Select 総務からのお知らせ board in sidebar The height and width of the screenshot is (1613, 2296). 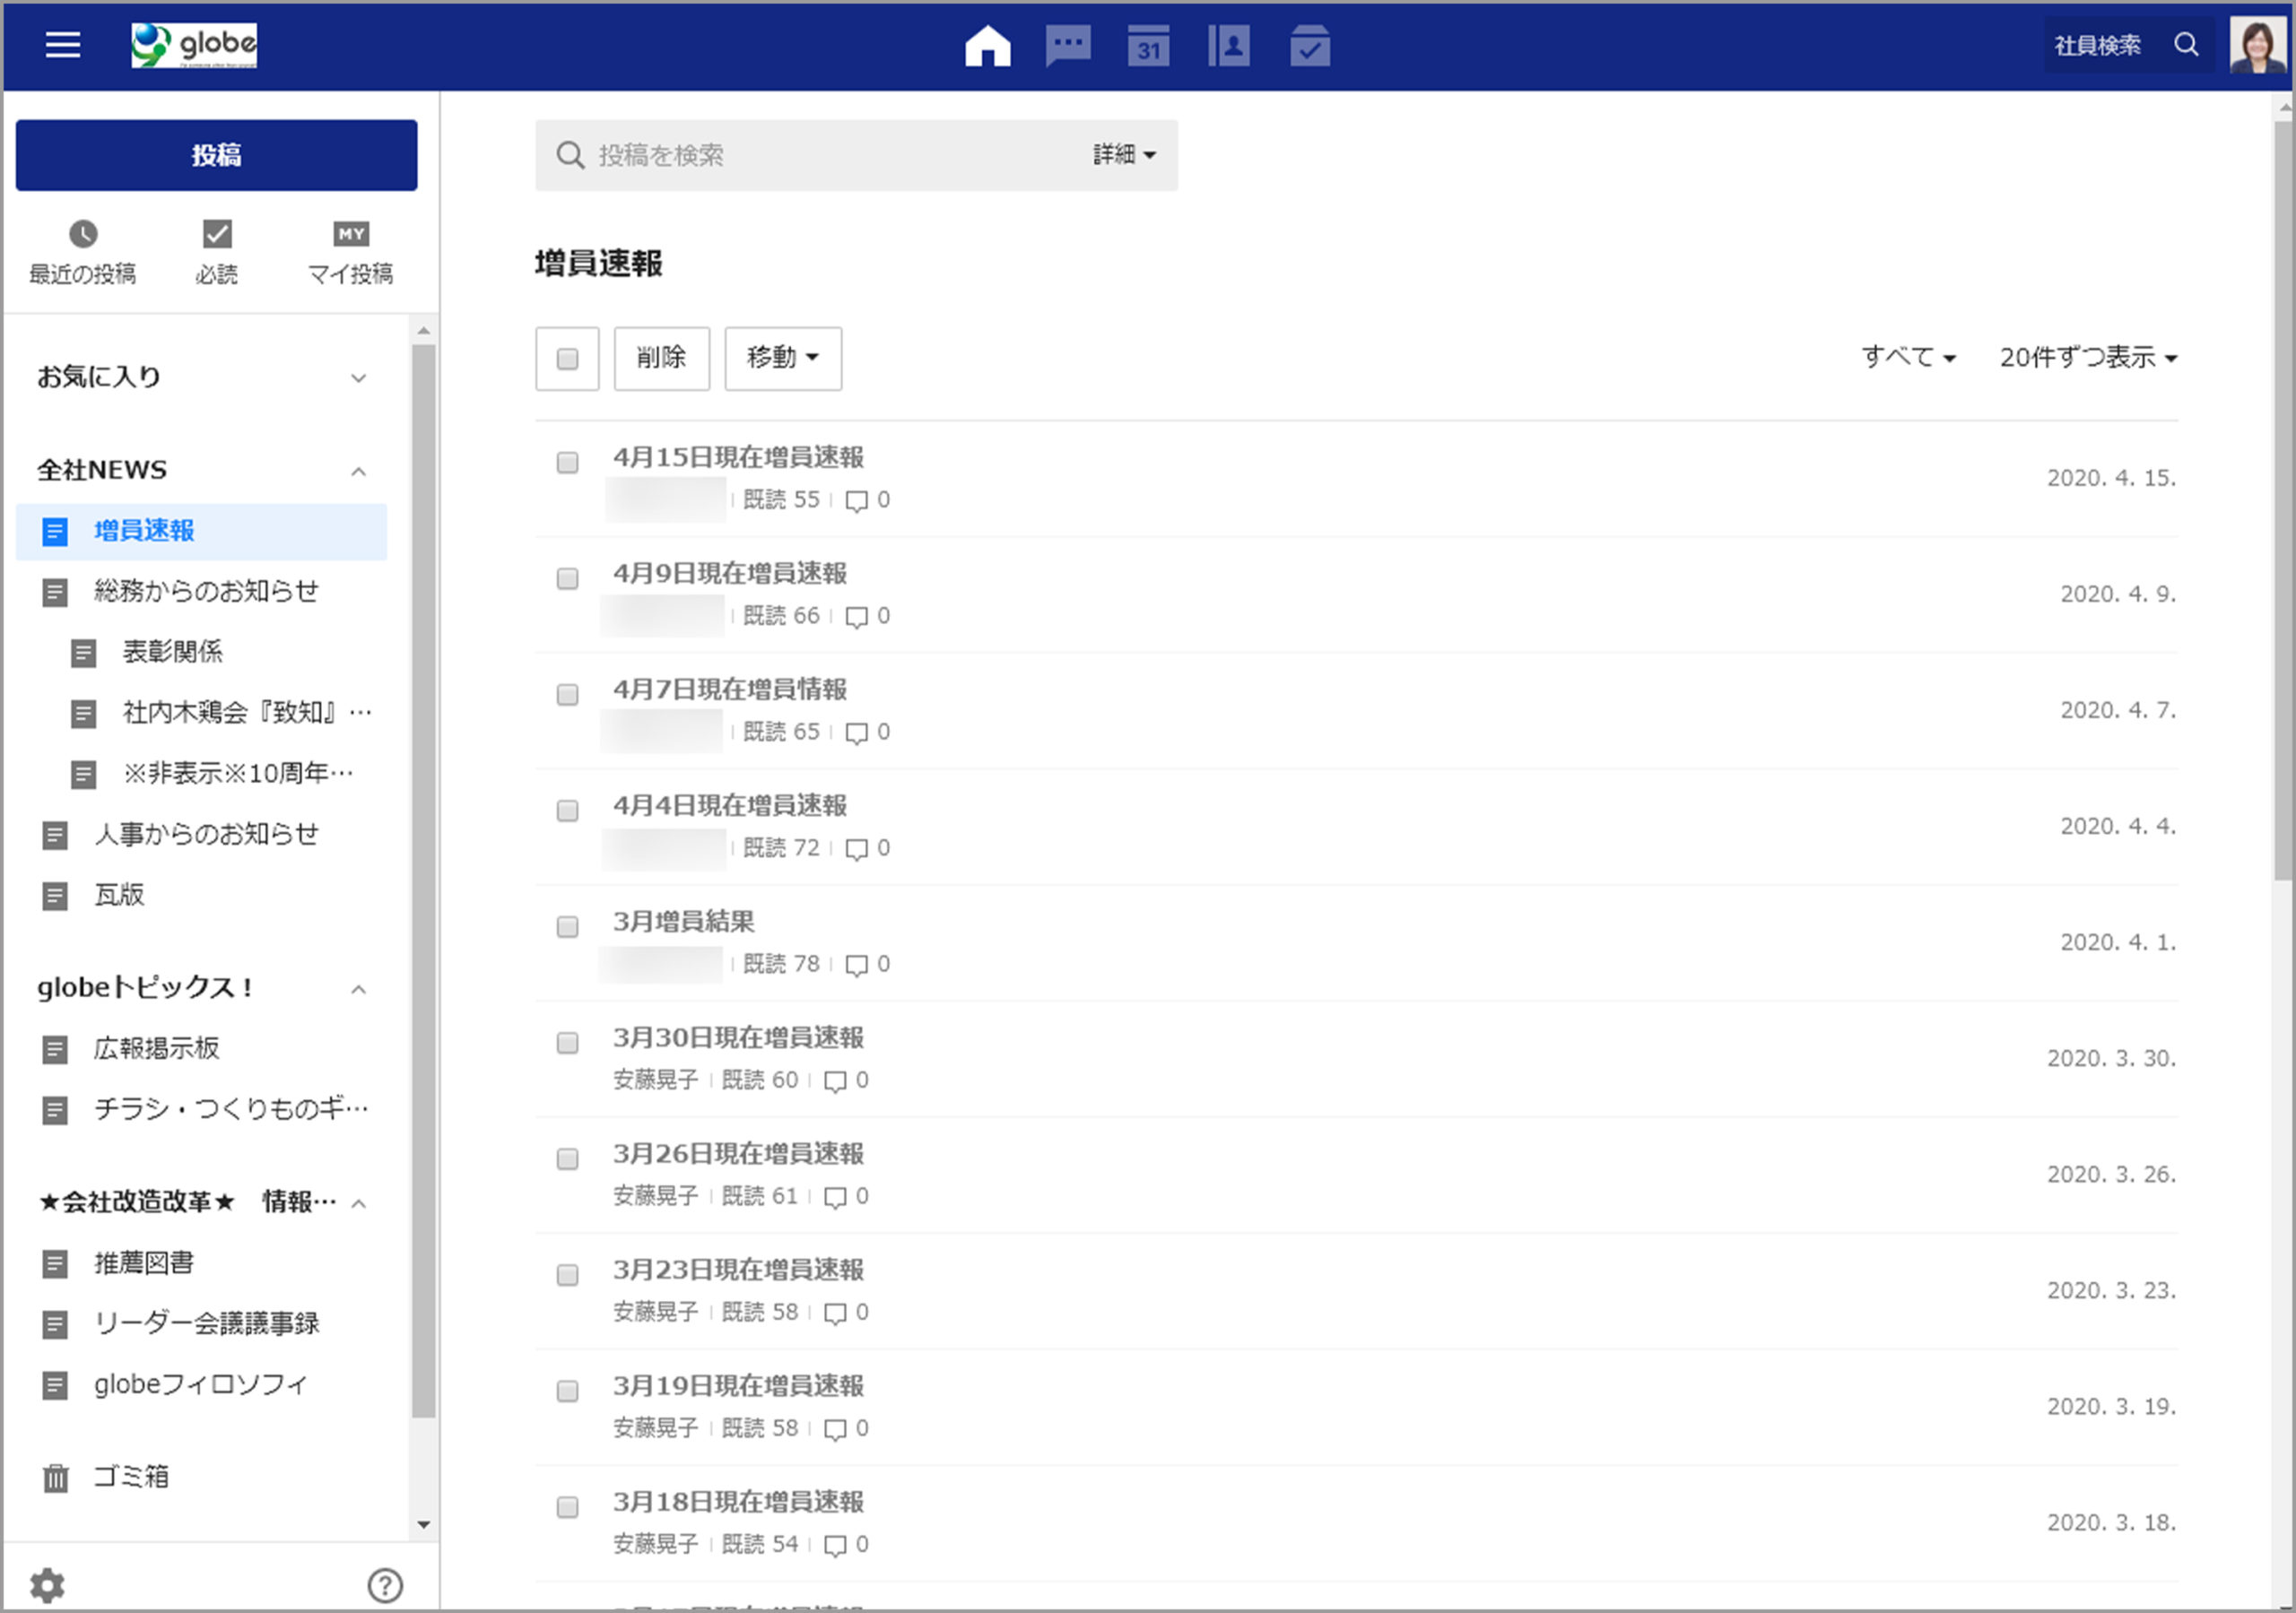coord(206,591)
